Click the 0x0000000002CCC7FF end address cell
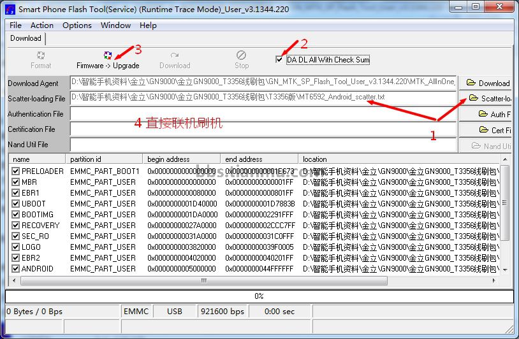Viewport: 519px width, 339px height. point(260,225)
